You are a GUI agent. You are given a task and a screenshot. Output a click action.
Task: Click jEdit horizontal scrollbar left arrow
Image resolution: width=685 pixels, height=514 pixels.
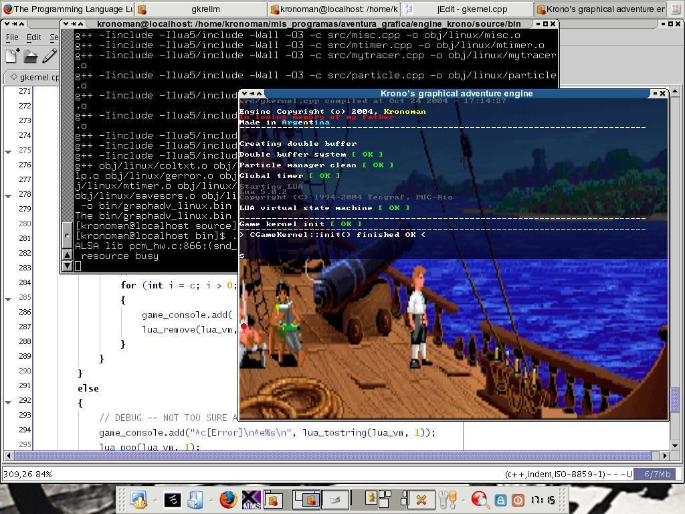click(x=8, y=455)
